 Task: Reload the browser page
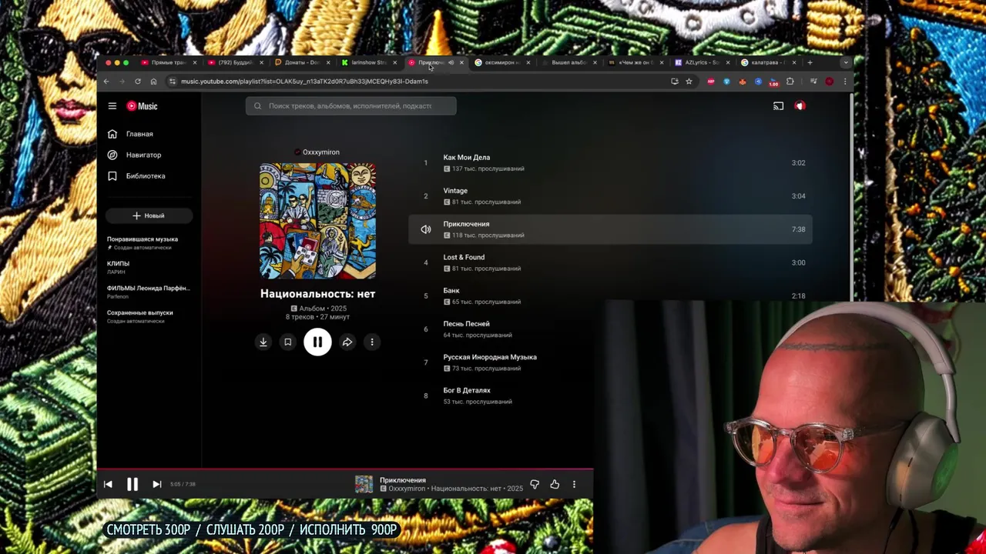[x=138, y=82]
